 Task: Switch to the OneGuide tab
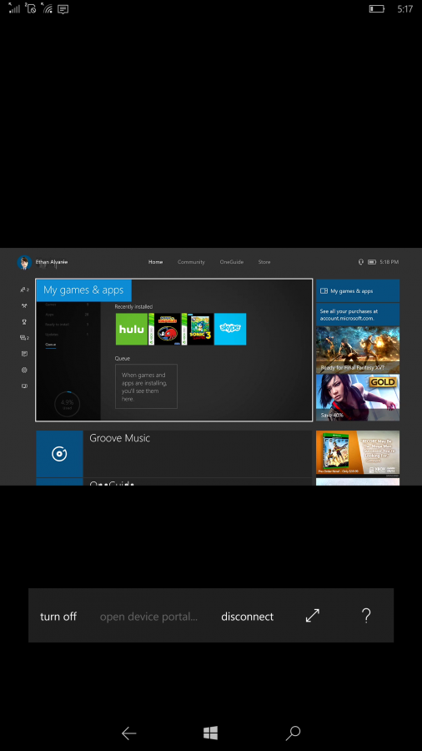point(232,262)
